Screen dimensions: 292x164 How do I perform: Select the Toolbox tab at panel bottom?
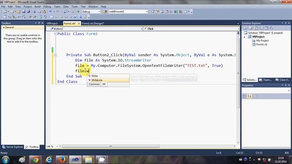pyautogui.click(x=32, y=147)
